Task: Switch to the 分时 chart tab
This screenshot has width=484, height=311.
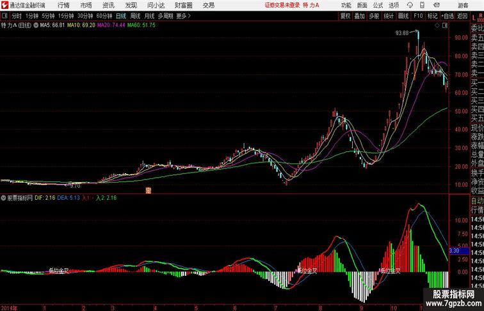Action: coord(17,16)
